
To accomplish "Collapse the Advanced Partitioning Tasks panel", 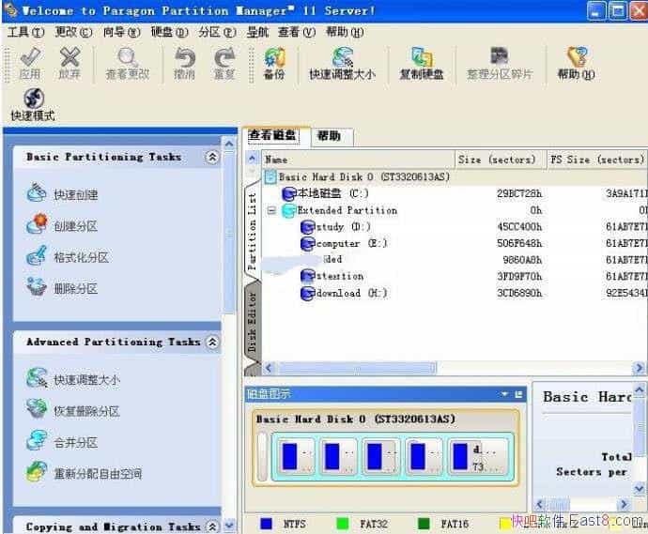I will click(x=212, y=343).
